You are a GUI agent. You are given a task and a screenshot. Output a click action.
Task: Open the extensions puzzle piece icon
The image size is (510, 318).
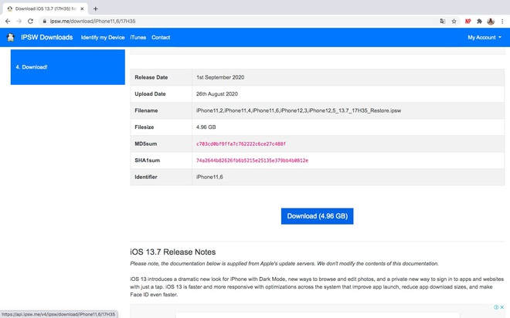[x=479, y=21]
